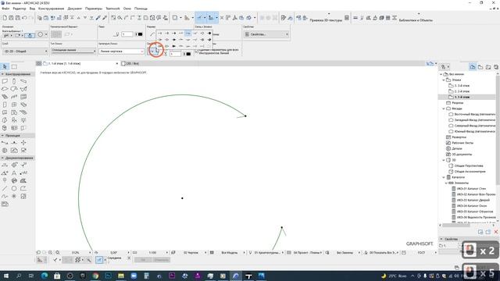Select the Wall tool in Конструирование
500x281 pixels.
[5, 81]
